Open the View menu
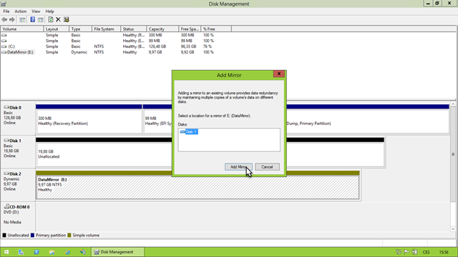Viewport: 458px width, 257px height. coord(36,11)
